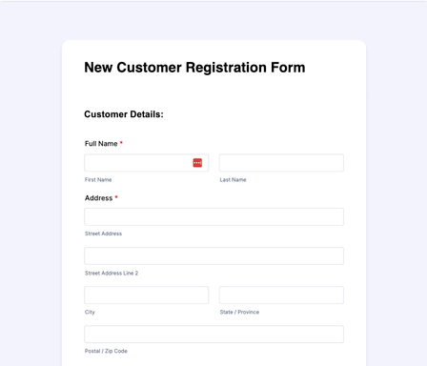Screen dimensions: 427x366
Task: Select the Street Address Line 2 input
Action: point(213,255)
